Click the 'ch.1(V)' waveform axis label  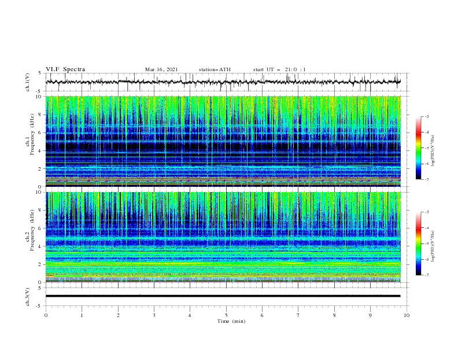click(x=28, y=82)
